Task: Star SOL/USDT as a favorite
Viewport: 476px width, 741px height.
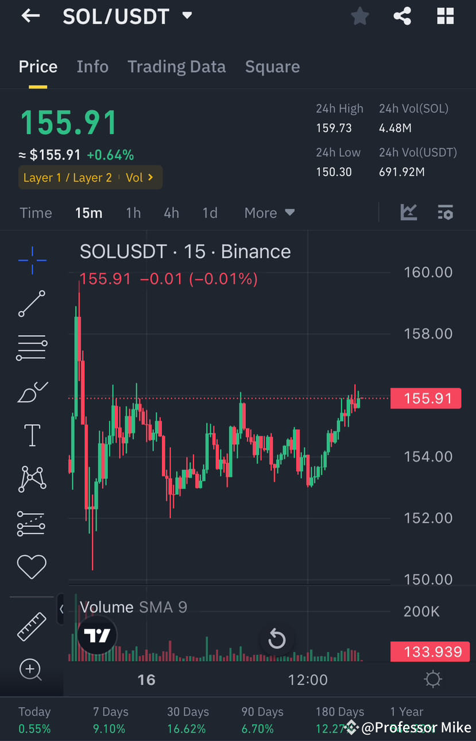Action: pyautogui.click(x=359, y=15)
